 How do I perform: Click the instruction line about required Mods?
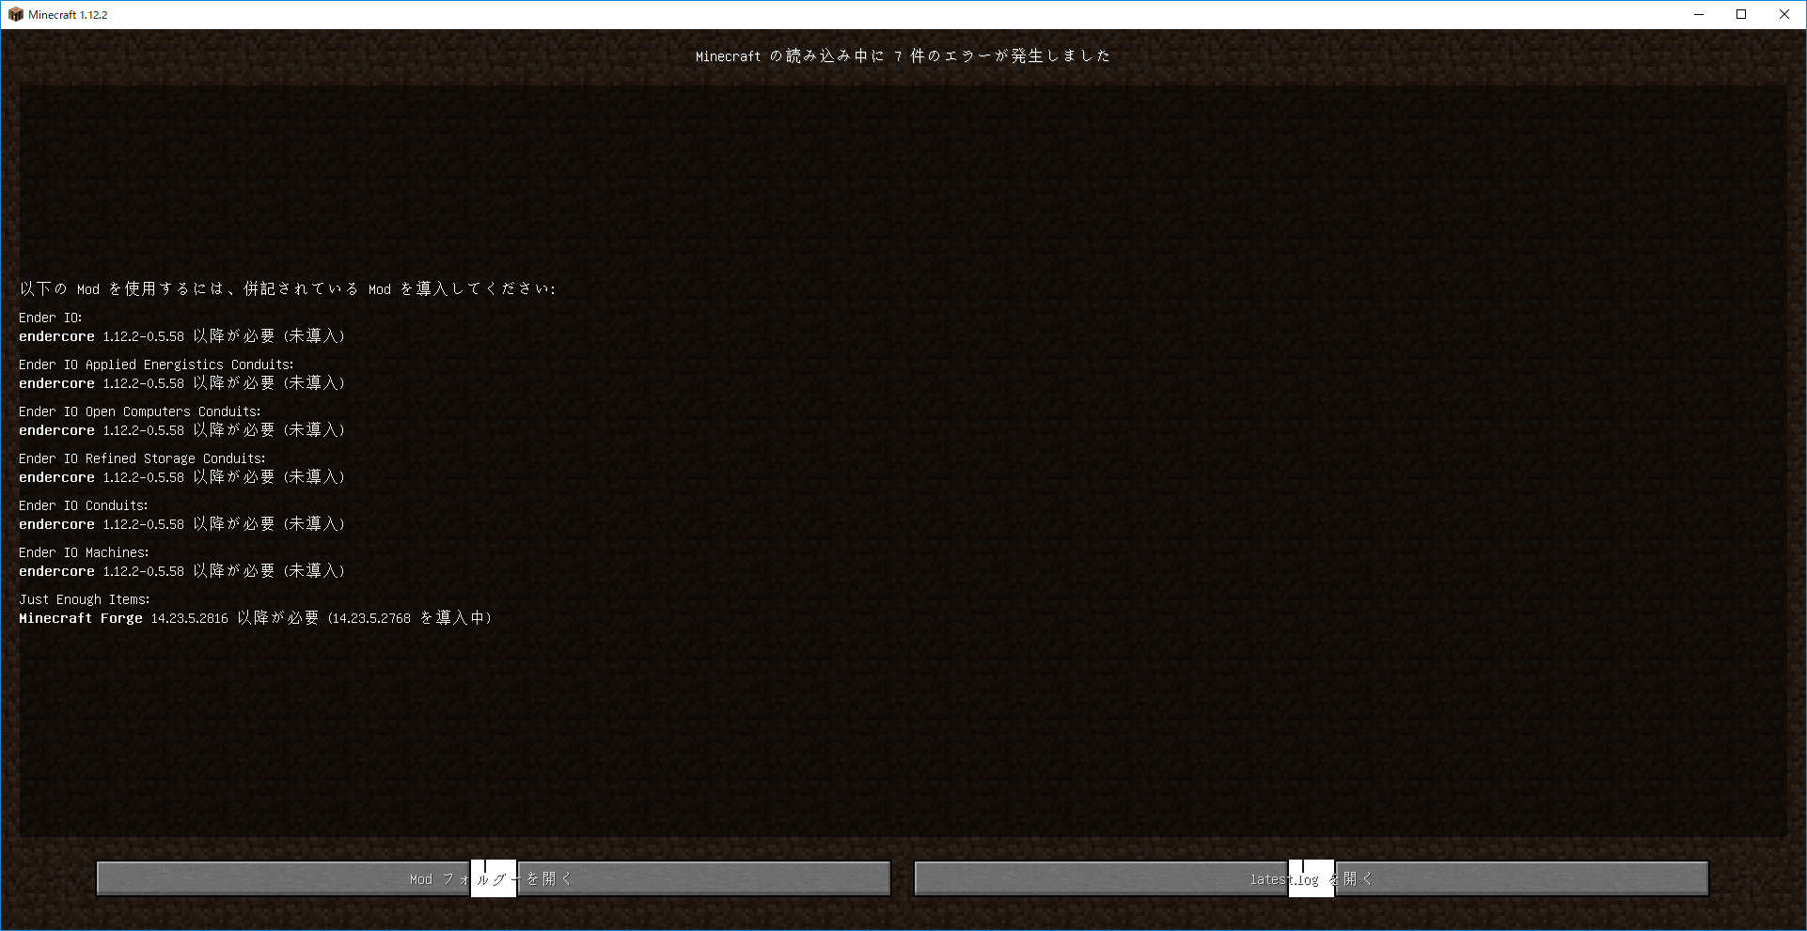pyautogui.click(x=288, y=289)
